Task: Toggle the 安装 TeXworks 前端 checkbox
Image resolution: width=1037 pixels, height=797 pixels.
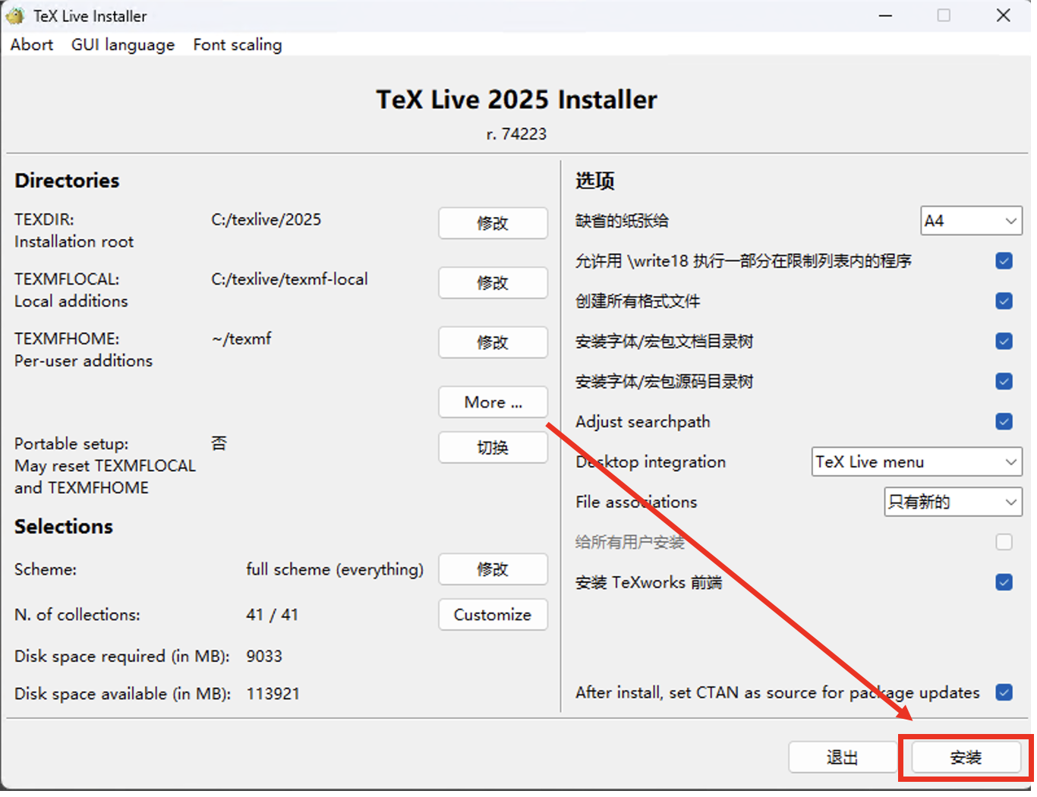Action: [1004, 582]
